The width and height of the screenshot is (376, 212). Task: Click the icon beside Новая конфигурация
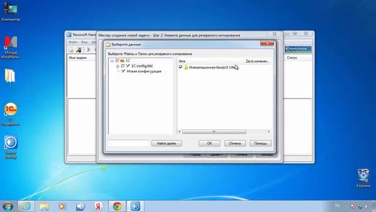pyautogui.click(x=123, y=71)
